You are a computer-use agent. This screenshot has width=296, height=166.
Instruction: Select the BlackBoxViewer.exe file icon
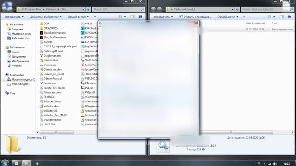pyautogui.click(x=42, y=37)
